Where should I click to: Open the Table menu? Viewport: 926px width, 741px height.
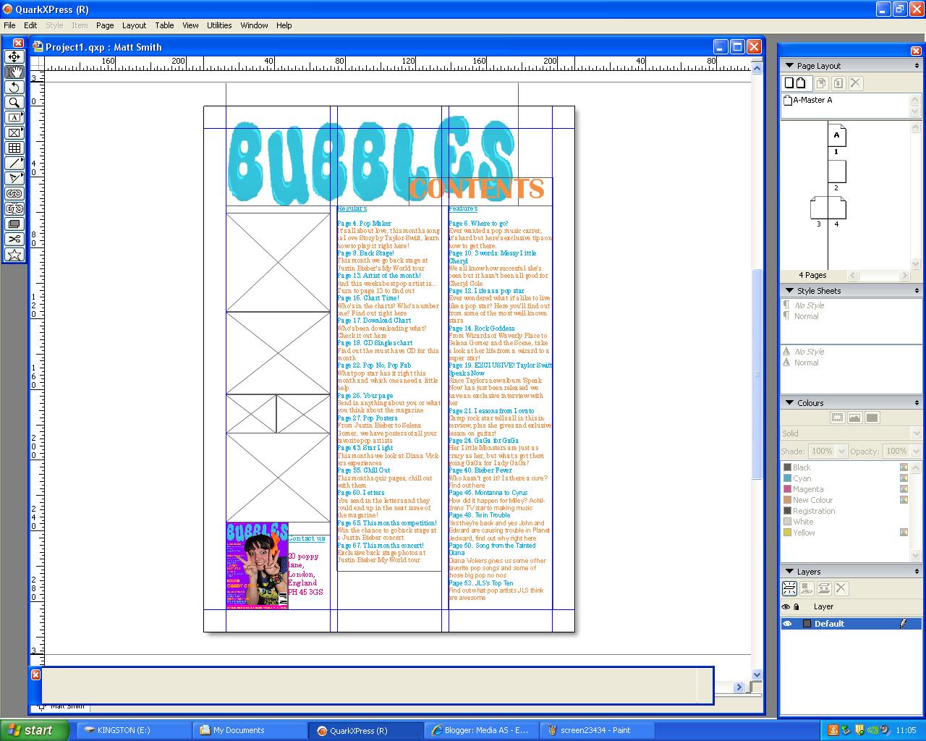point(164,25)
